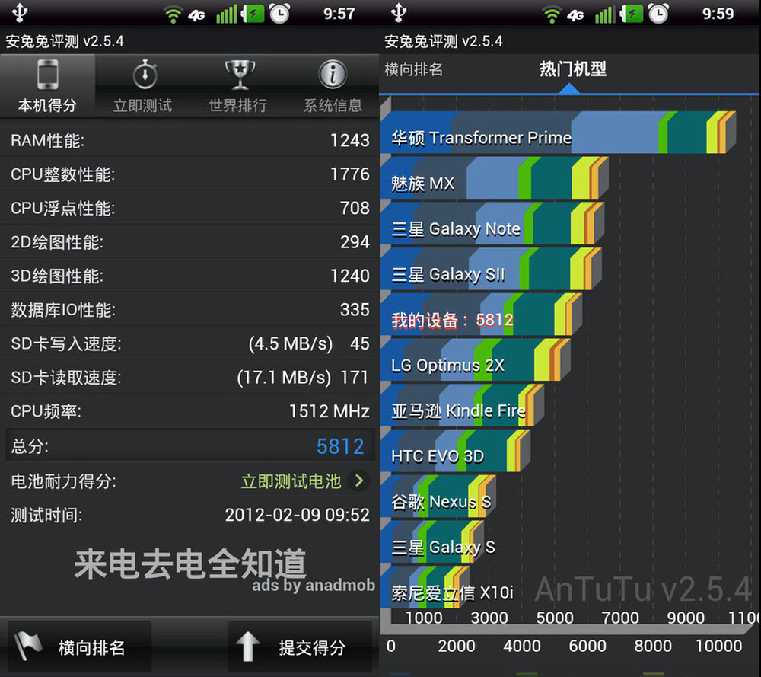Screen dimensions: 761x677
Task: Tap the 总分 total score 5812
Action: (340, 446)
